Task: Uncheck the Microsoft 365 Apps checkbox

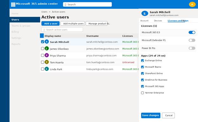Action: coord(142,86)
